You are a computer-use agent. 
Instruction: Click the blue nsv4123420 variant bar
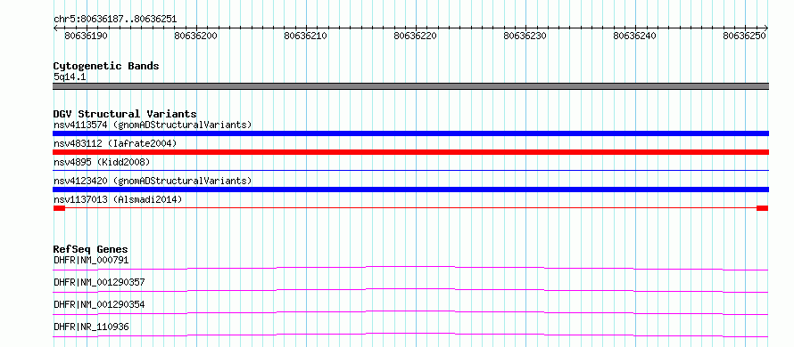click(x=410, y=190)
